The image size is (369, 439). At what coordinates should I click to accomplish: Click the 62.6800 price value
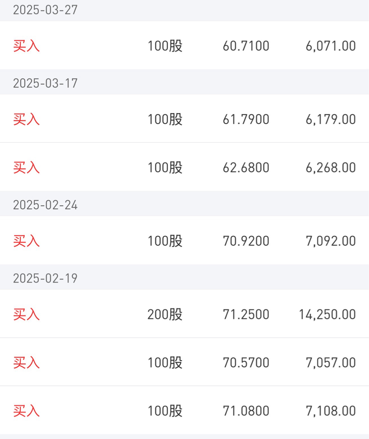(x=246, y=168)
